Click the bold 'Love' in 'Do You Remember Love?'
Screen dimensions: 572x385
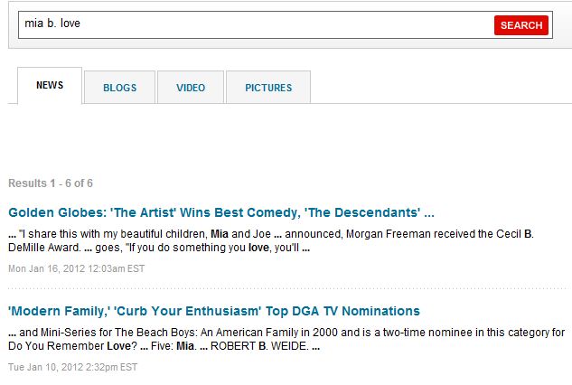pos(118,346)
